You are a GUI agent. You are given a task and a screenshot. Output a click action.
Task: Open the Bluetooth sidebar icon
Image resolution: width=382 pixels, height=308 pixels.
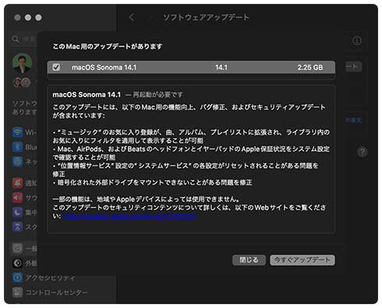coord(17,147)
